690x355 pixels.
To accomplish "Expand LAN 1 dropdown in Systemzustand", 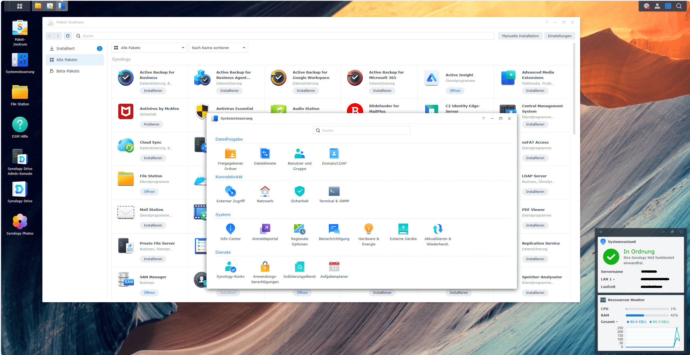I will (x=608, y=279).
